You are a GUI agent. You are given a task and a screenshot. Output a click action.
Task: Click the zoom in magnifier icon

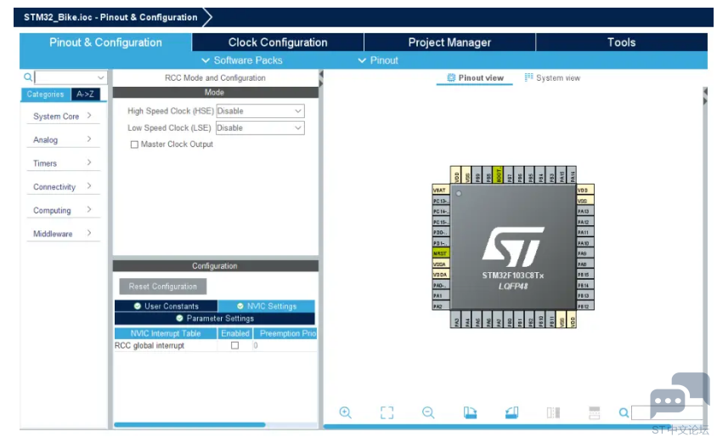coord(345,412)
